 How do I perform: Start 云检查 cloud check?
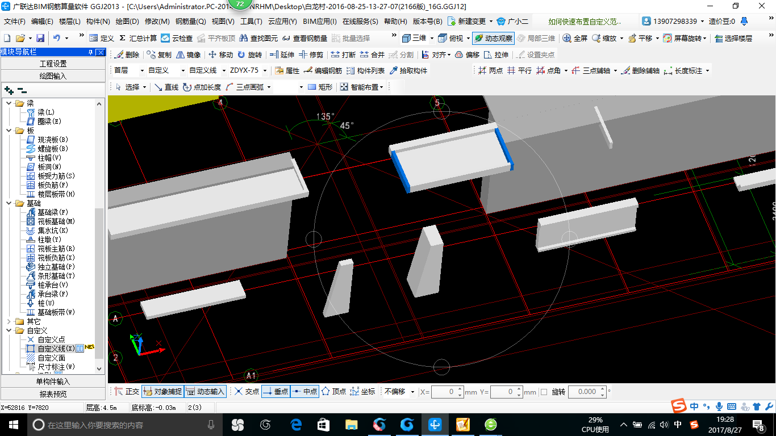pyautogui.click(x=177, y=38)
